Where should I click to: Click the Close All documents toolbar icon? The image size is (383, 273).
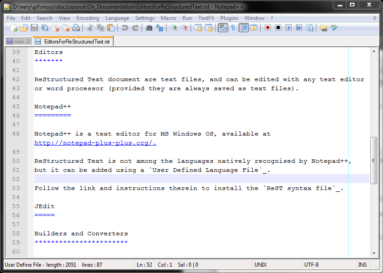coord(66,28)
